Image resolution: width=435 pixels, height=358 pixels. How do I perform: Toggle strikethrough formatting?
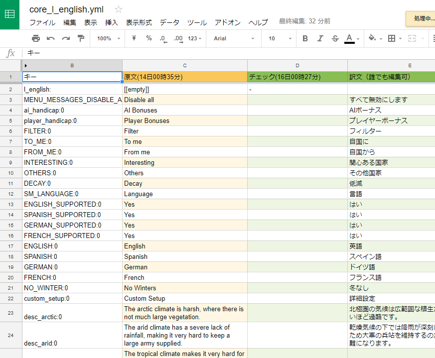pyautogui.click(x=335, y=38)
